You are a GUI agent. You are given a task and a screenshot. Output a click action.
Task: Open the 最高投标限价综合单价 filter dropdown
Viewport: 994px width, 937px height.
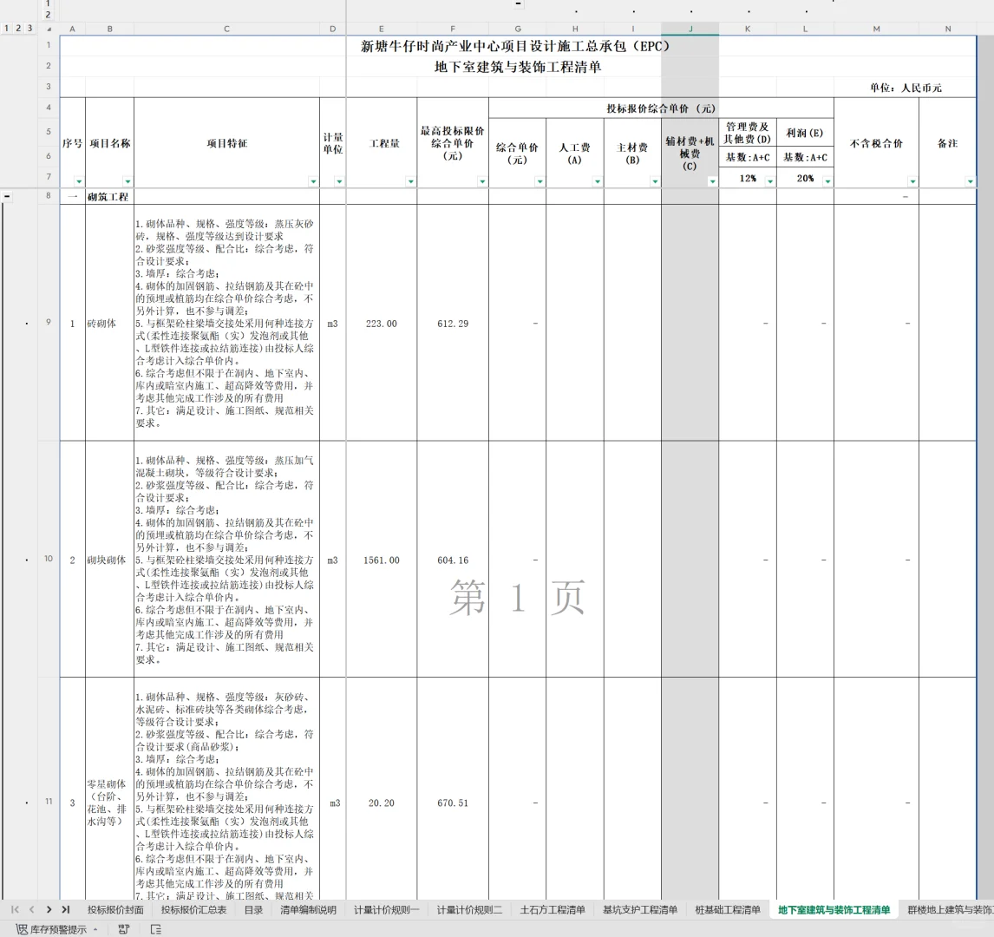click(x=482, y=181)
